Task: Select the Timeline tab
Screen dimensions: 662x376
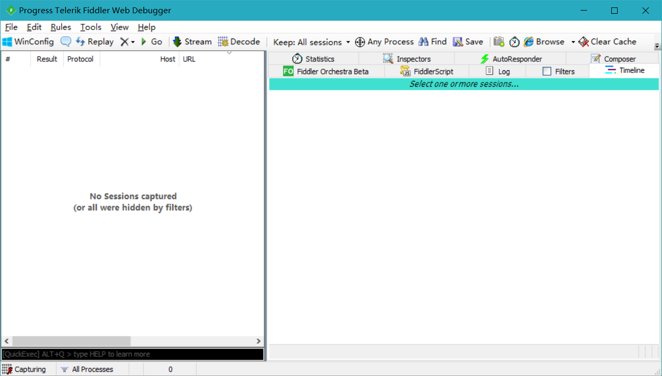Action: (624, 70)
